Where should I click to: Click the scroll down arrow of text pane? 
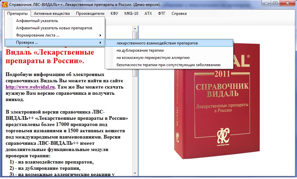pyautogui.click(x=135, y=173)
